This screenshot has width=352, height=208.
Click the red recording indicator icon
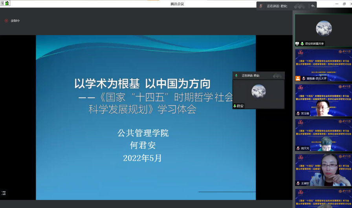point(6,21)
